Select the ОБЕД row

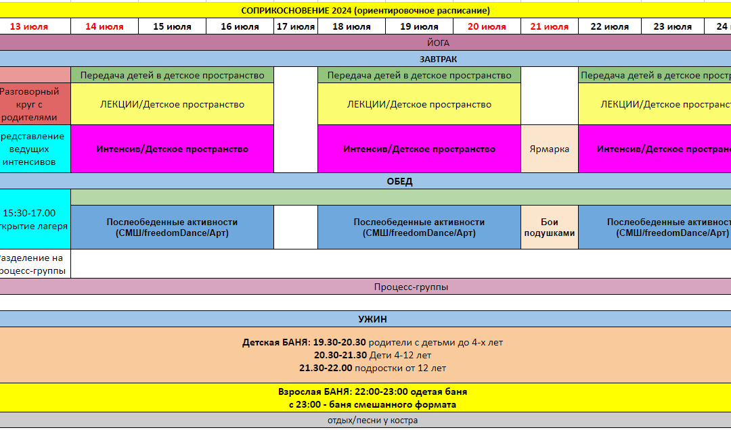[365, 181]
